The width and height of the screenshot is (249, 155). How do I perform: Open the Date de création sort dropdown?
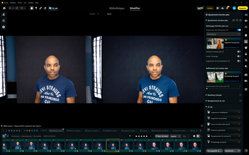(74, 131)
